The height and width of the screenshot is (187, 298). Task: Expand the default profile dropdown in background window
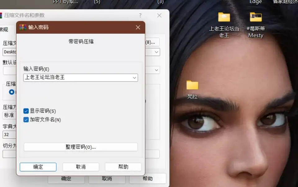tap(156, 70)
